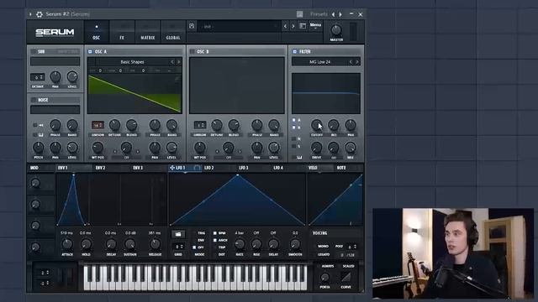Click the save preset floppy icon
Viewport: 538px width, 302px height.
192,26
